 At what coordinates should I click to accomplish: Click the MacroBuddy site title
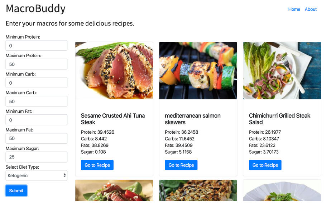35,8
